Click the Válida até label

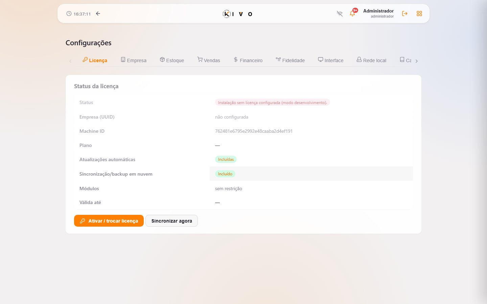(90, 202)
